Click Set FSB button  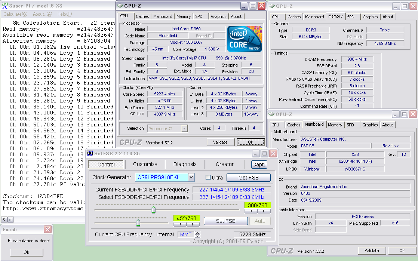(225, 221)
